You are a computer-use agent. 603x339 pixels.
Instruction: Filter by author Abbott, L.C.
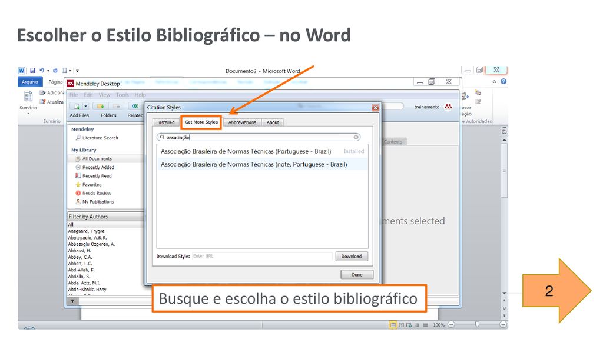(x=80, y=264)
